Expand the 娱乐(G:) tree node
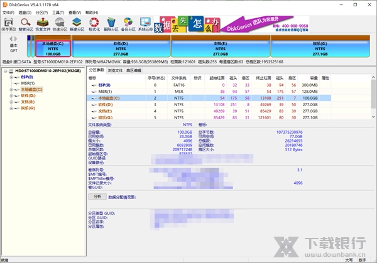Viewport: 377px width, 263px height. 11,109
